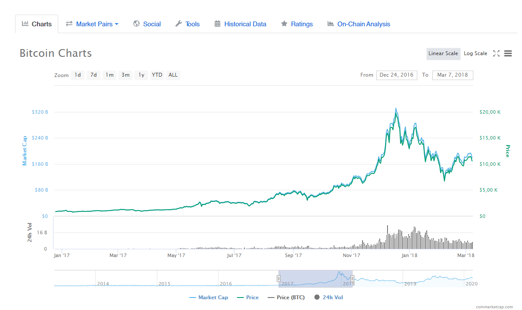Go to the Historical Data tab
The image size is (522, 310).
coord(240,24)
